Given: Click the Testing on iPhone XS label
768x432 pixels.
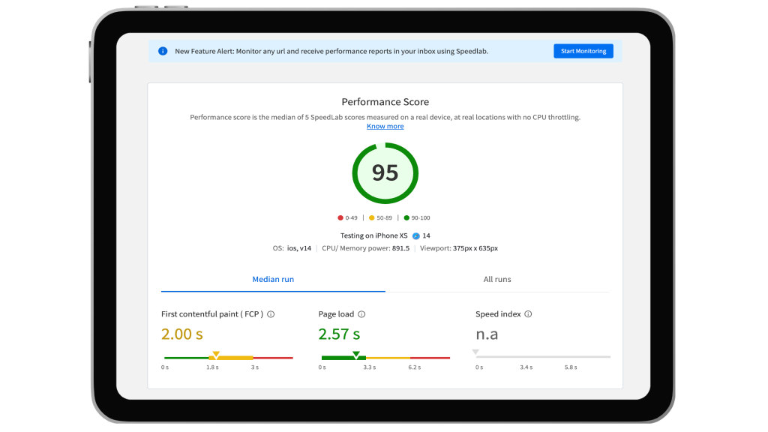Looking at the screenshot, I should [373, 235].
